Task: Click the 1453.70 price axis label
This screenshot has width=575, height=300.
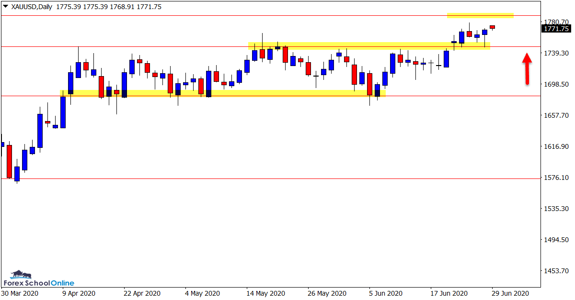Action: pos(557,271)
